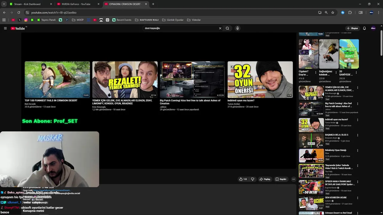
Task: Open the SEN UCUBESİN UCUBE sidebar video
Action: click(311, 203)
